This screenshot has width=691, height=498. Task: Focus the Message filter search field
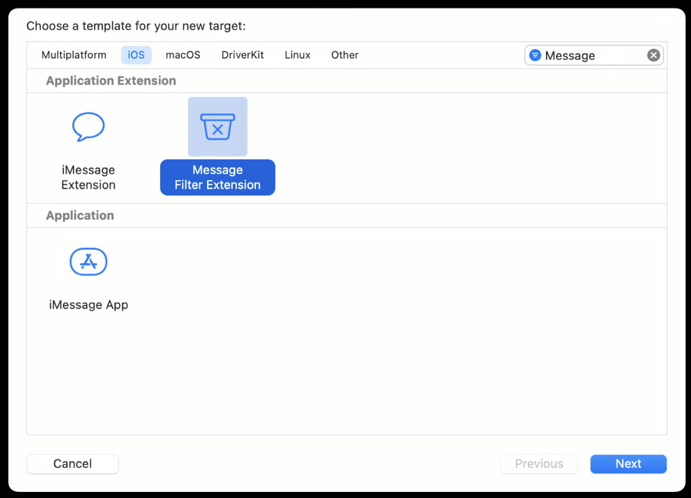[594, 55]
